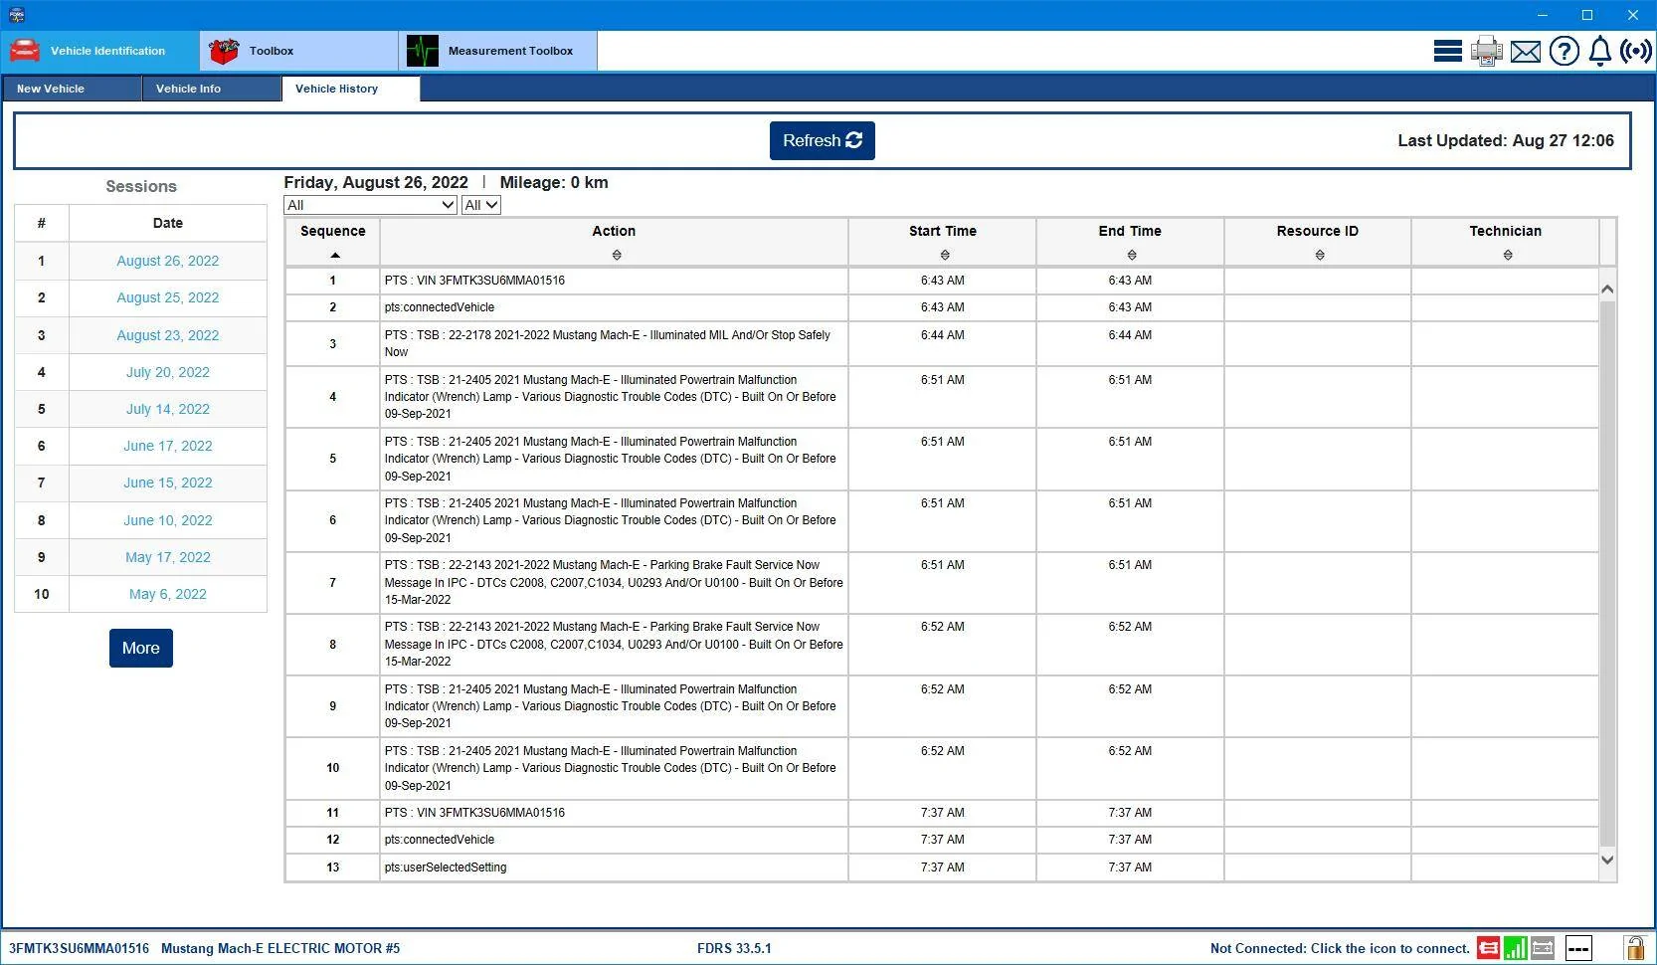Select sequence 11 action 'PTS : VIN 3FMTK3SU6MMA01516'

tap(474, 813)
